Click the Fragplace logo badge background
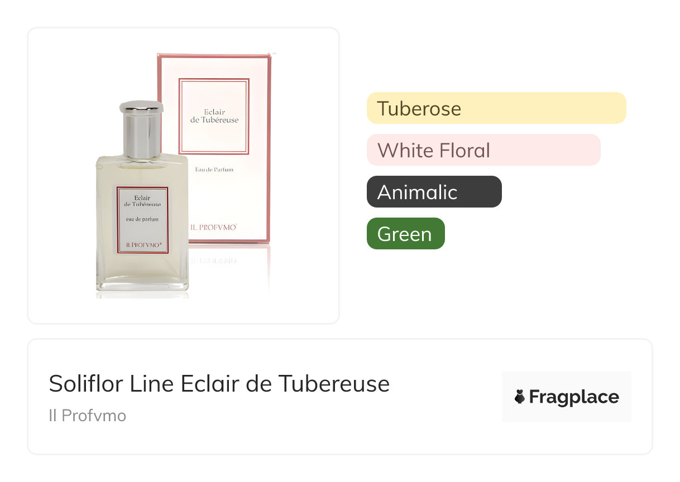The height and width of the screenshot is (482, 680). (x=567, y=397)
